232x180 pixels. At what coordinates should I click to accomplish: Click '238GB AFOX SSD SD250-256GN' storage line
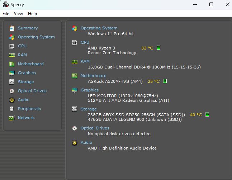point(136,115)
